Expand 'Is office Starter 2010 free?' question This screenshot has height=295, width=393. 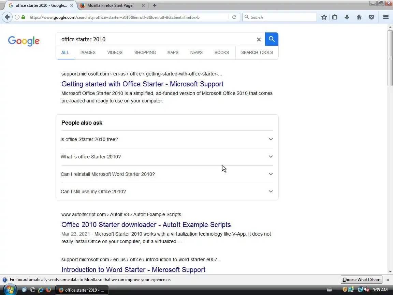click(167, 139)
